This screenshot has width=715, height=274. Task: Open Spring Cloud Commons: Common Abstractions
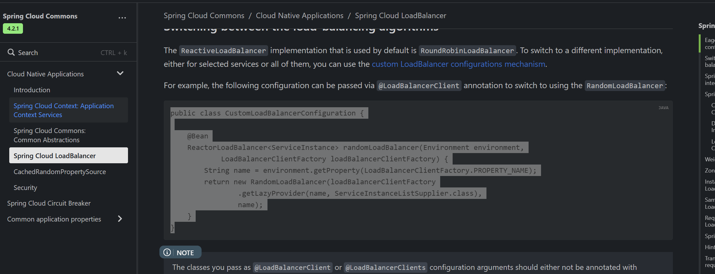tap(49, 135)
